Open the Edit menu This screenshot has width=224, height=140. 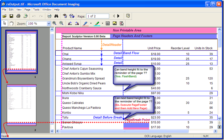pos(11,10)
